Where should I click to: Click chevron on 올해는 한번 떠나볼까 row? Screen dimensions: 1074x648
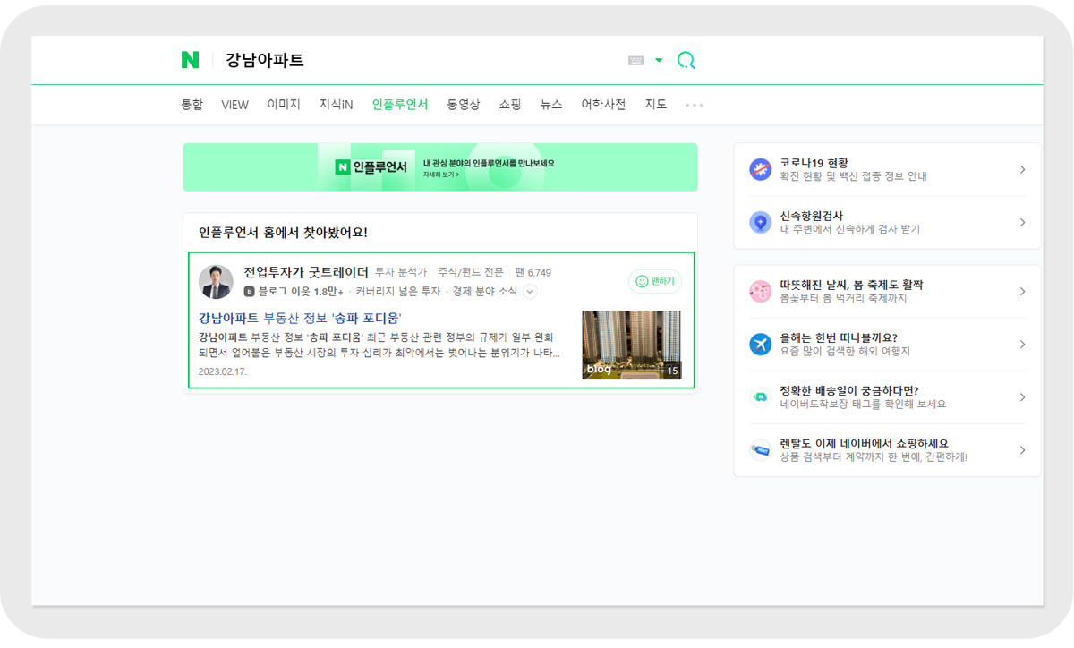(x=1022, y=345)
